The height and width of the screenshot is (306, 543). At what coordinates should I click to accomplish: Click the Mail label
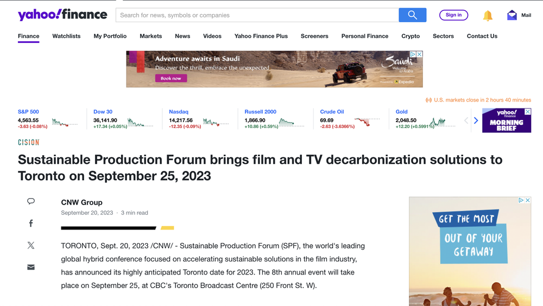(526, 15)
